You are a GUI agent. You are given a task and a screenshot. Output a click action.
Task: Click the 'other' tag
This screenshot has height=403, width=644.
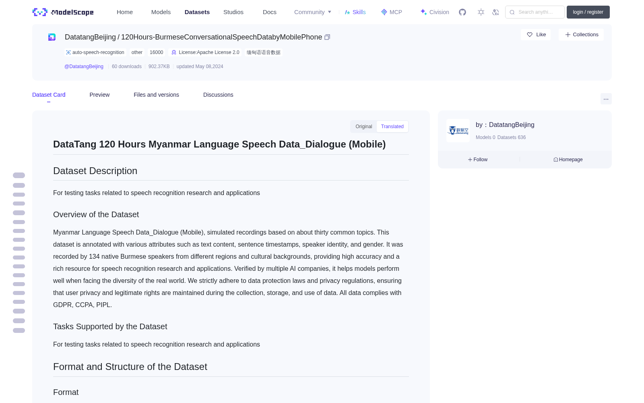tap(137, 52)
